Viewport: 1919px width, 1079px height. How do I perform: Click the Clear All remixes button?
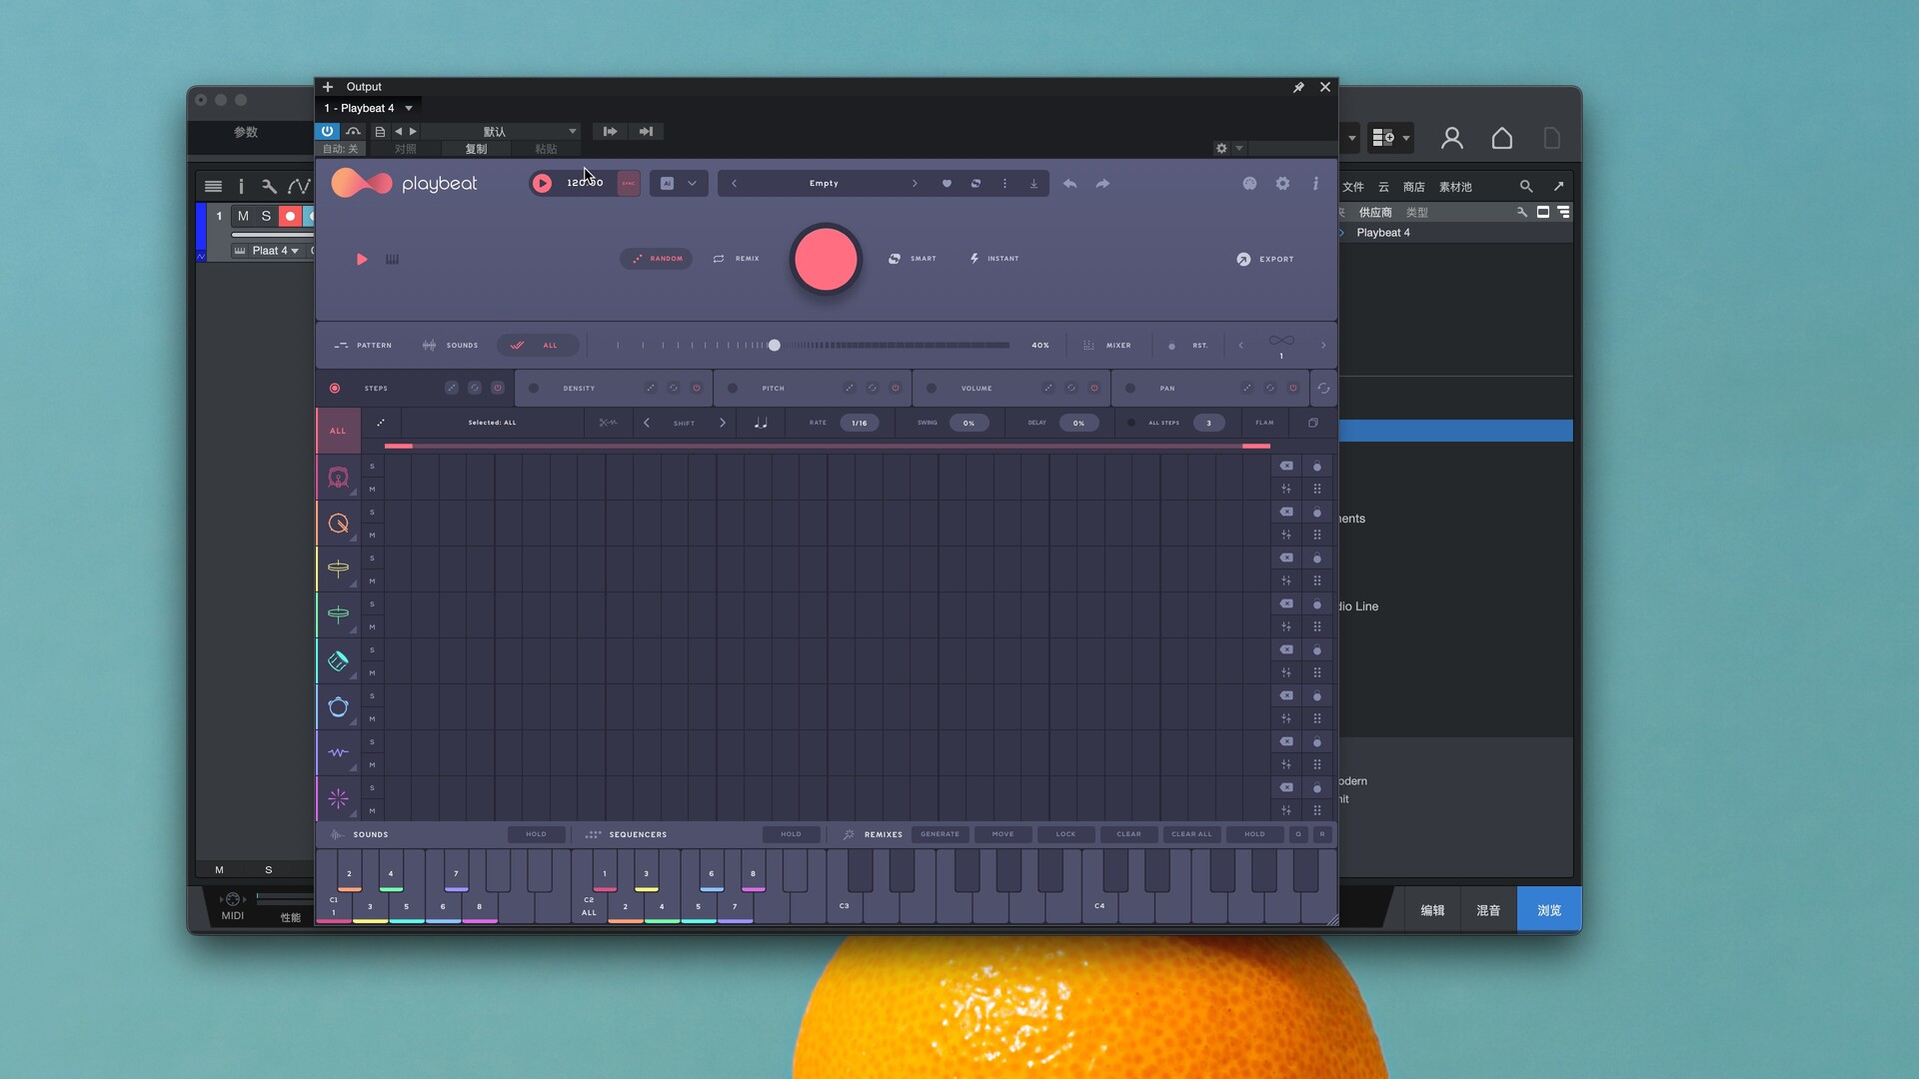click(x=1191, y=834)
